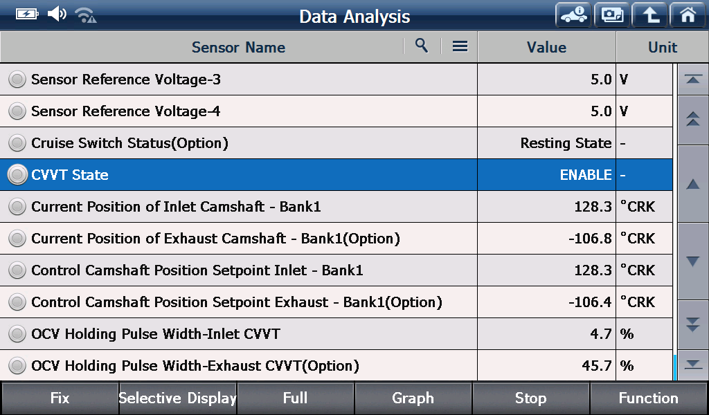Stop the live data stream

tap(531, 398)
